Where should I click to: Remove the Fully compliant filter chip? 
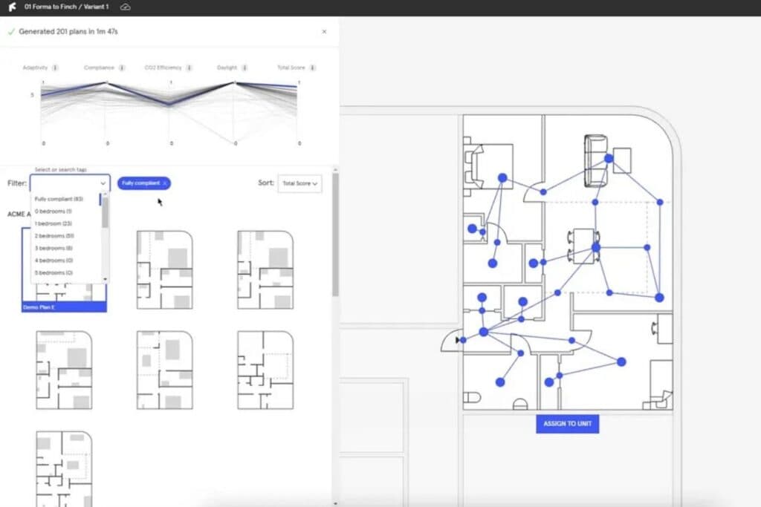164,183
